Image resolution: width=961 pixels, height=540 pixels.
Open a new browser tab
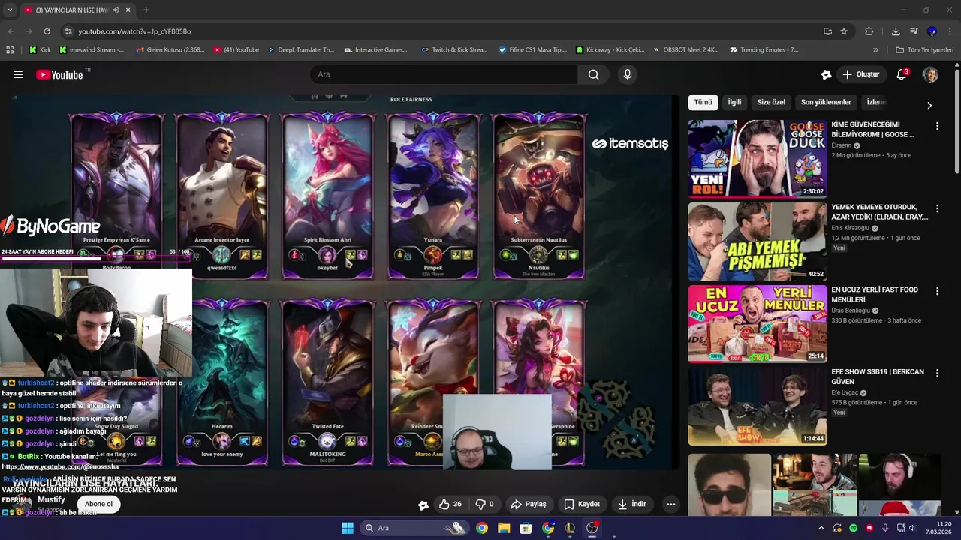(146, 10)
